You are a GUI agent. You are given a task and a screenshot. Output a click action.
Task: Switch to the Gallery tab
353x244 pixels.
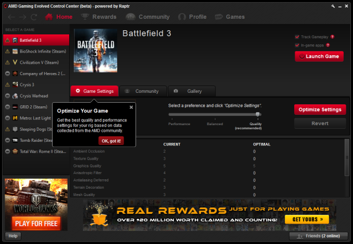coord(192,91)
